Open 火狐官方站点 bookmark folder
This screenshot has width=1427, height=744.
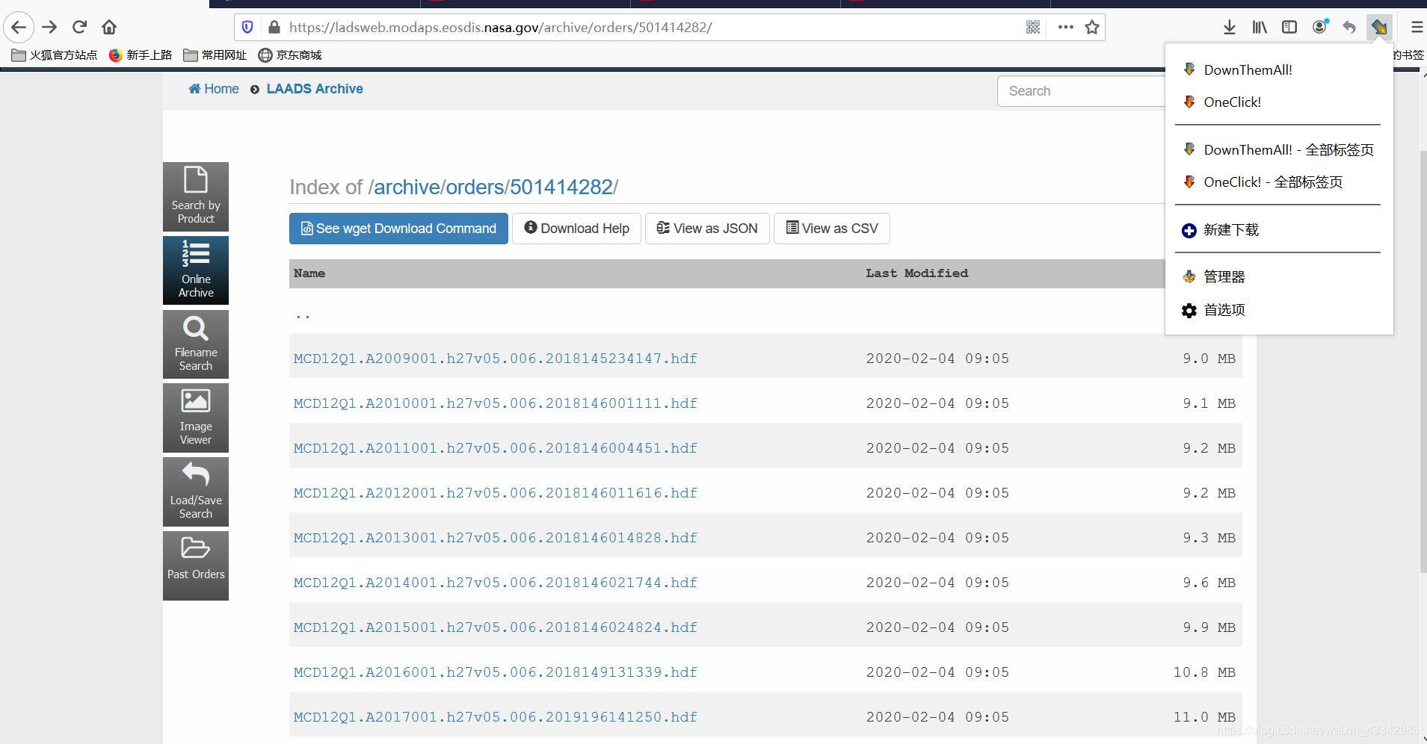coord(55,55)
